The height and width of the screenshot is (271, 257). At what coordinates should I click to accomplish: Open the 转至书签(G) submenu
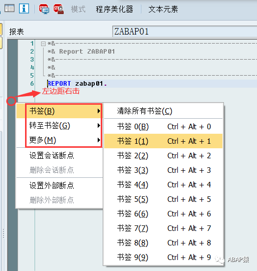[x=60, y=125]
